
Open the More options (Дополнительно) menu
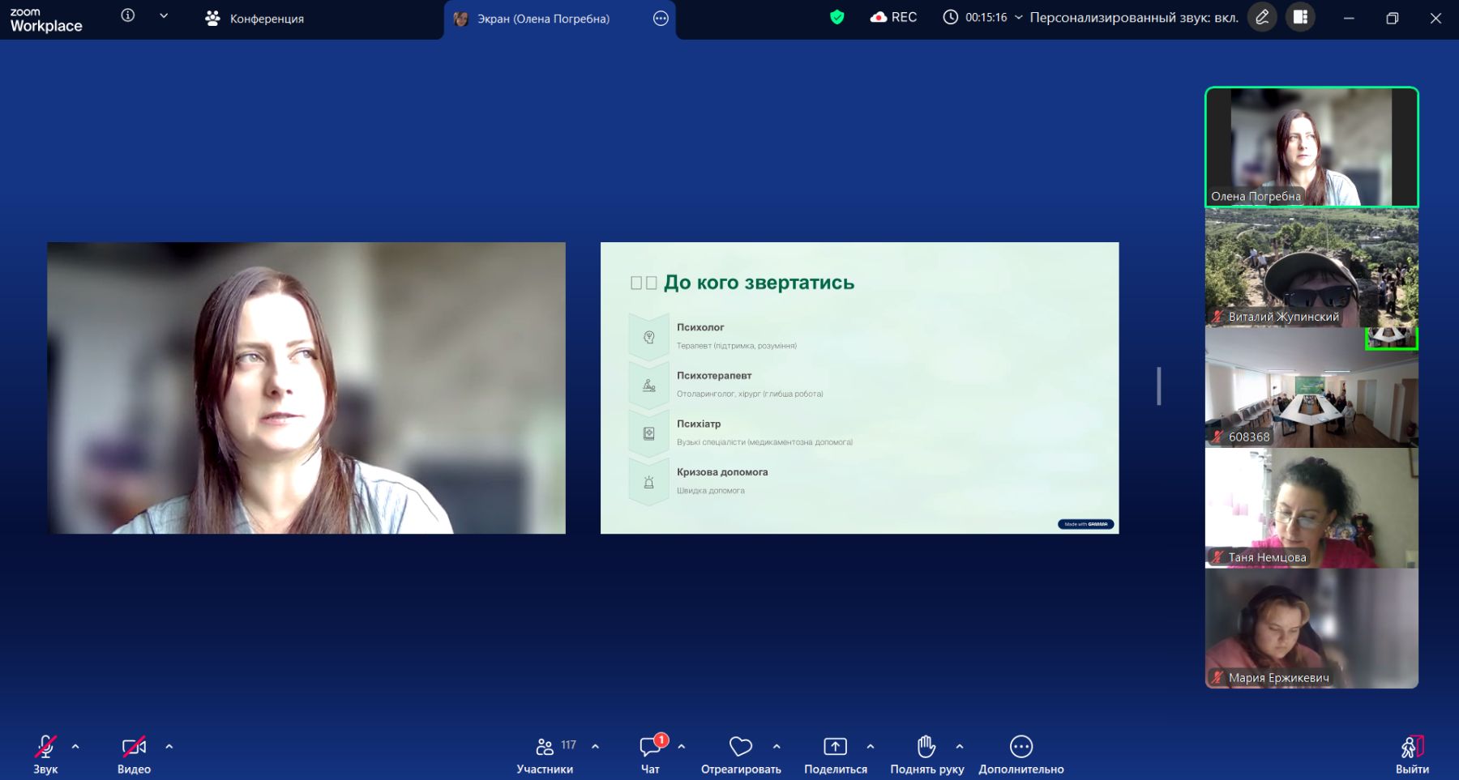click(1020, 753)
